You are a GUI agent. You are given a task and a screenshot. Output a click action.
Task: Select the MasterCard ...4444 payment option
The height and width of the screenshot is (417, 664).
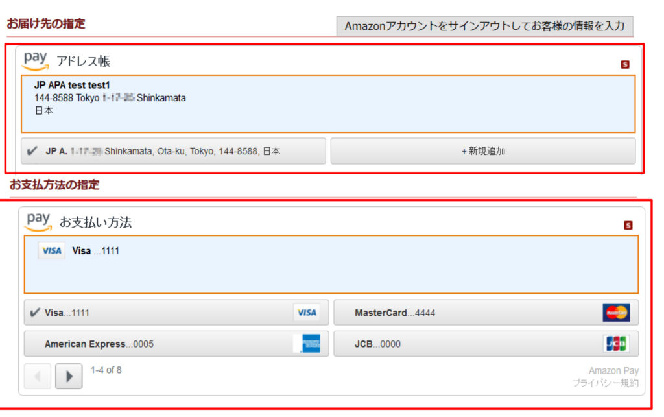(486, 313)
